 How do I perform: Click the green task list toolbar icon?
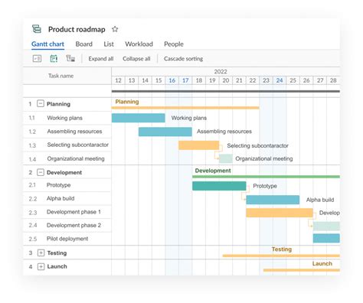click(54, 59)
